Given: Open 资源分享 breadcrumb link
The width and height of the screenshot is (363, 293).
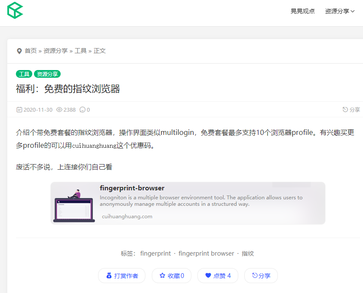Looking at the screenshot, I should click(x=55, y=51).
